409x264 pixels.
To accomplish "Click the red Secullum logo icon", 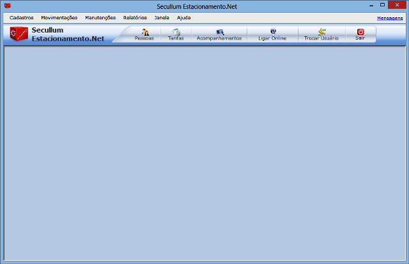I will 19,34.
